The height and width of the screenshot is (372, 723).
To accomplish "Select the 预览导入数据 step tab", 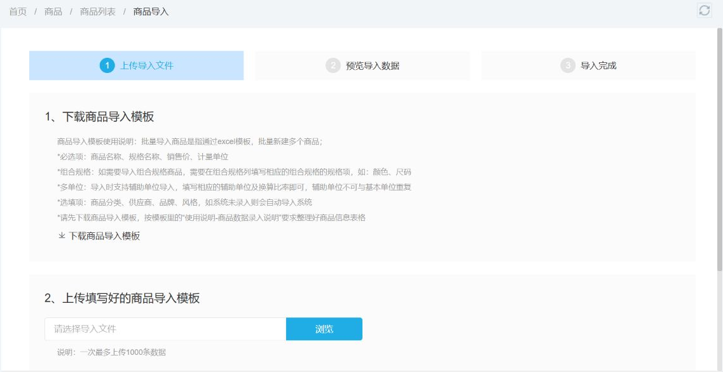I will 362,65.
